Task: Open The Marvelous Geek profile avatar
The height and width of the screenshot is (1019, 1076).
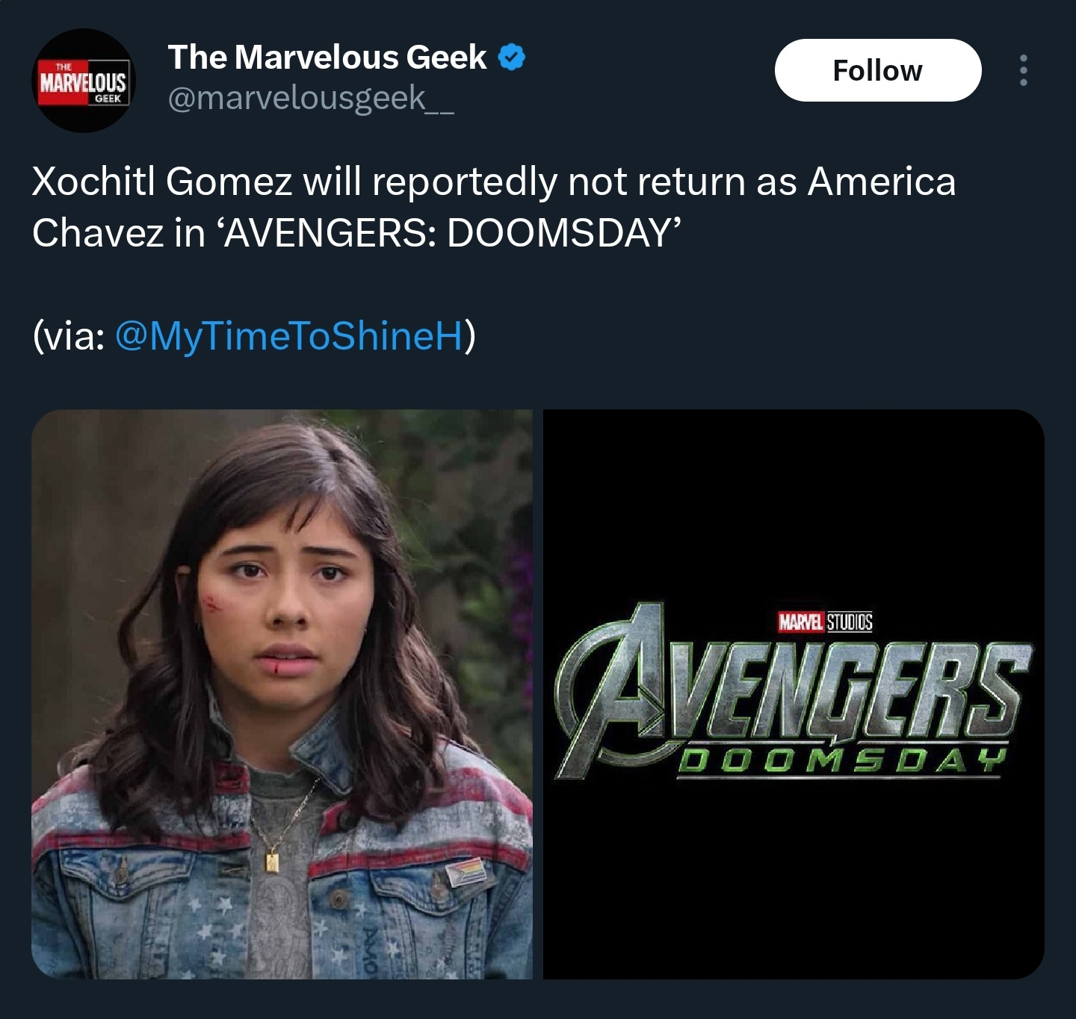Action: (84, 81)
